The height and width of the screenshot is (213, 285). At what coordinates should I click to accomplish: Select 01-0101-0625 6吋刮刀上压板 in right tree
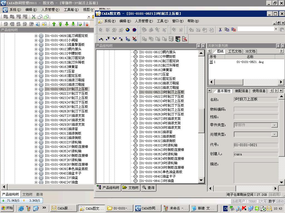tap(161, 110)
